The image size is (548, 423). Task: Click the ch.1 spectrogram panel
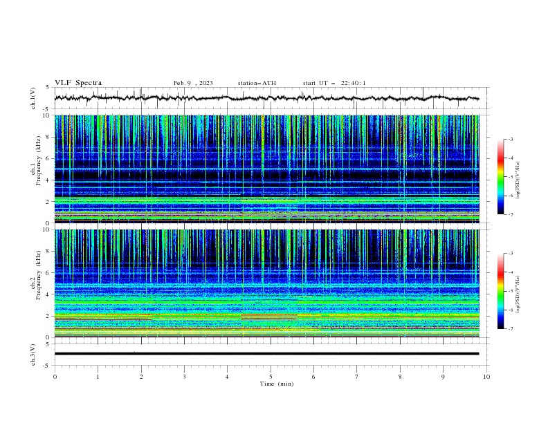266,169
